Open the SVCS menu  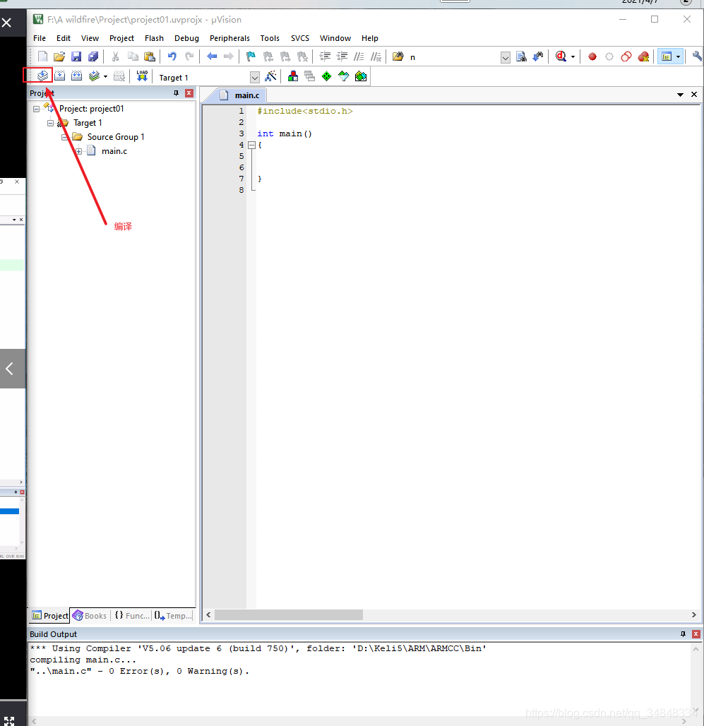tap(300, 38)
